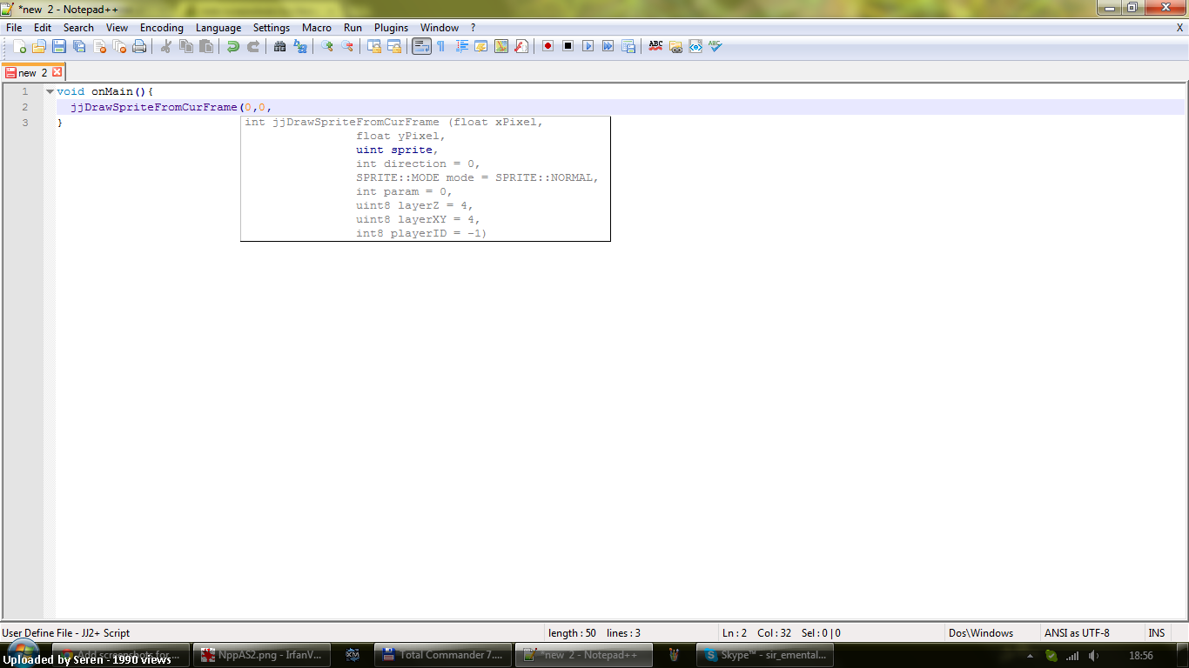Open Find with the binoculars icon

click(x=280, y=46)
